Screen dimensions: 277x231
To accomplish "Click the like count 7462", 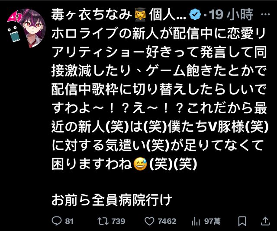I will pyautogui.click(x=167, y=221).
